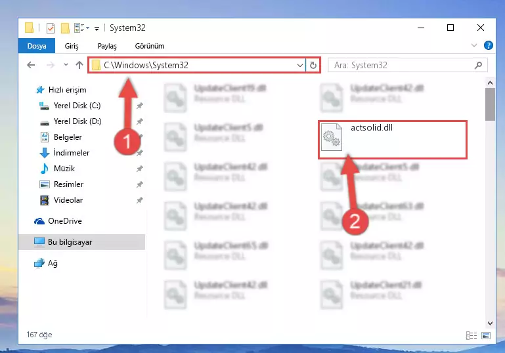Open the Belgeler folder
Viewport: 505px width, 353px height.
tap(68, 137)
